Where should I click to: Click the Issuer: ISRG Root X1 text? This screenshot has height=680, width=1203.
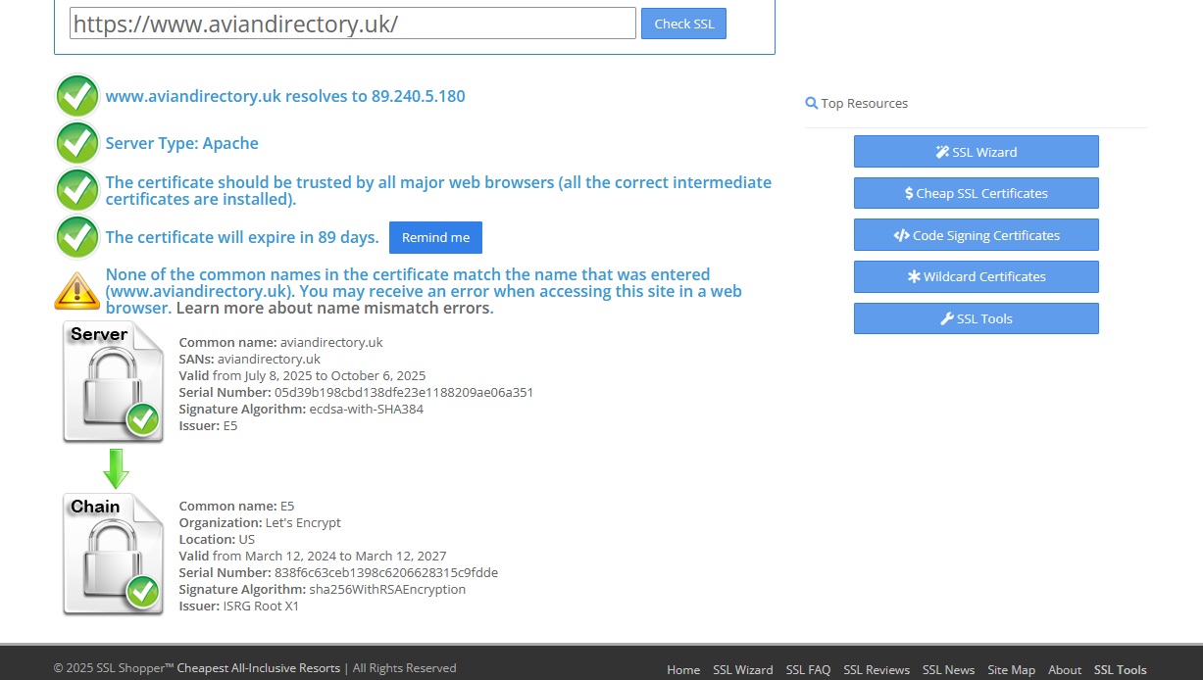point(239,606)
